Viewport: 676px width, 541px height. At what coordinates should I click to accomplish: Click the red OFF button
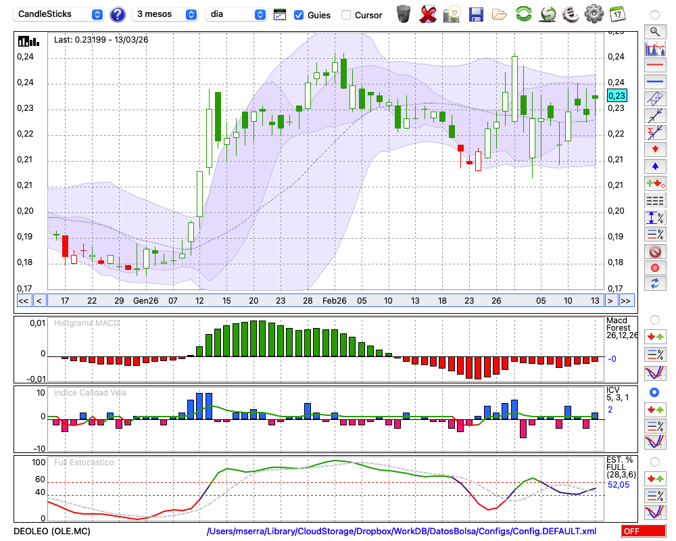pos(642,532)
